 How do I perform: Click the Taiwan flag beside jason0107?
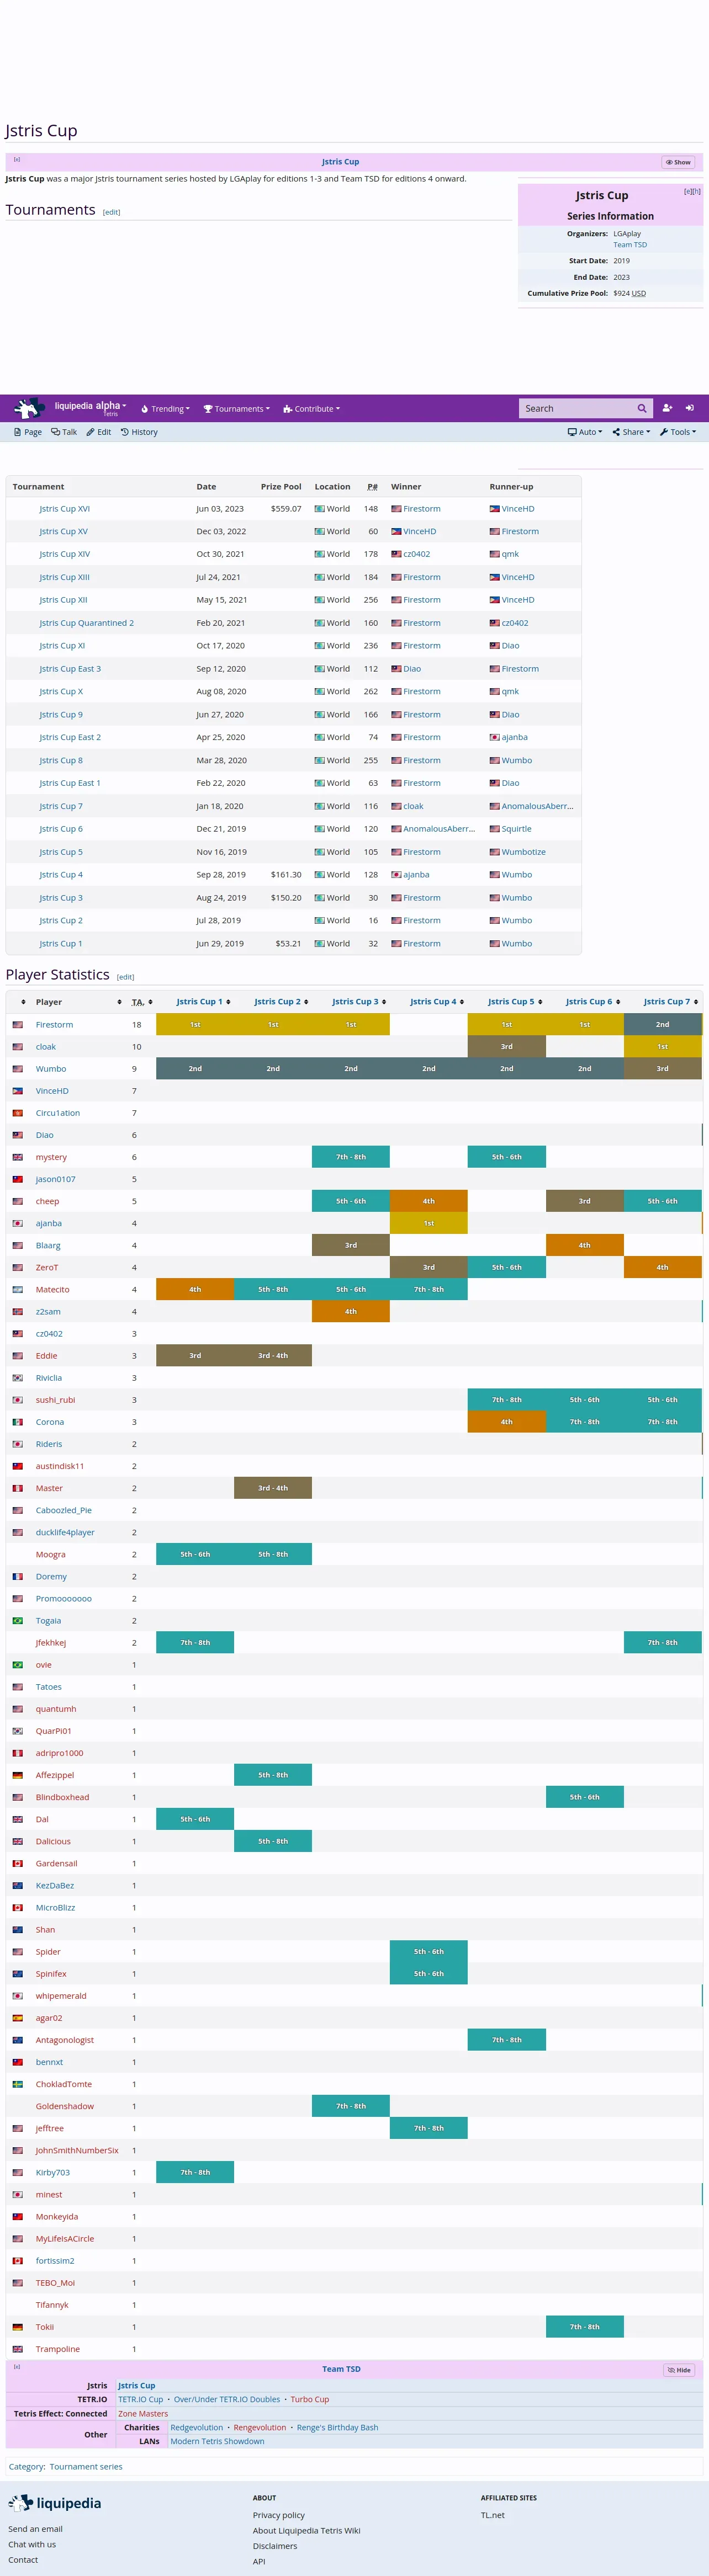17,1179
